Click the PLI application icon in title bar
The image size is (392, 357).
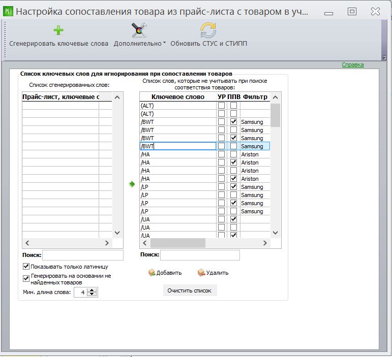click(x=8, y=12)
